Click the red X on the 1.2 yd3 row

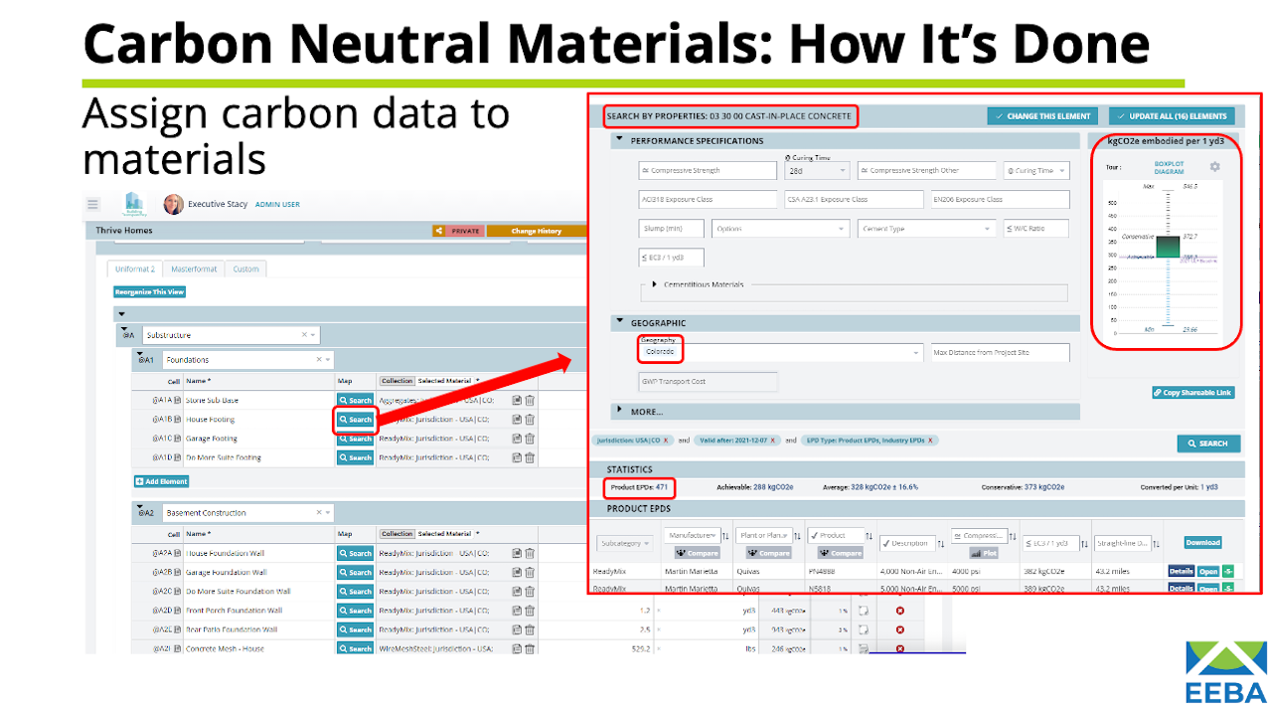(899, 611)
